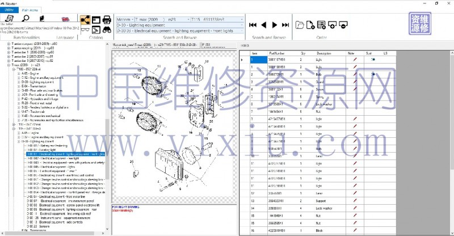Click the list details icon in Catalog
The width and height of the screenshot is (454, 236).
[x=96, y=29]
